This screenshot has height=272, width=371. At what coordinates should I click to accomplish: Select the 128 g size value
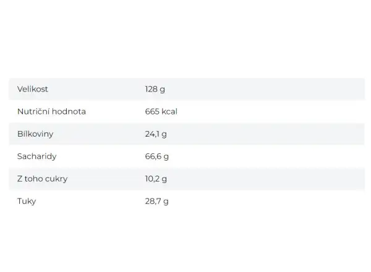coord(155,90)
